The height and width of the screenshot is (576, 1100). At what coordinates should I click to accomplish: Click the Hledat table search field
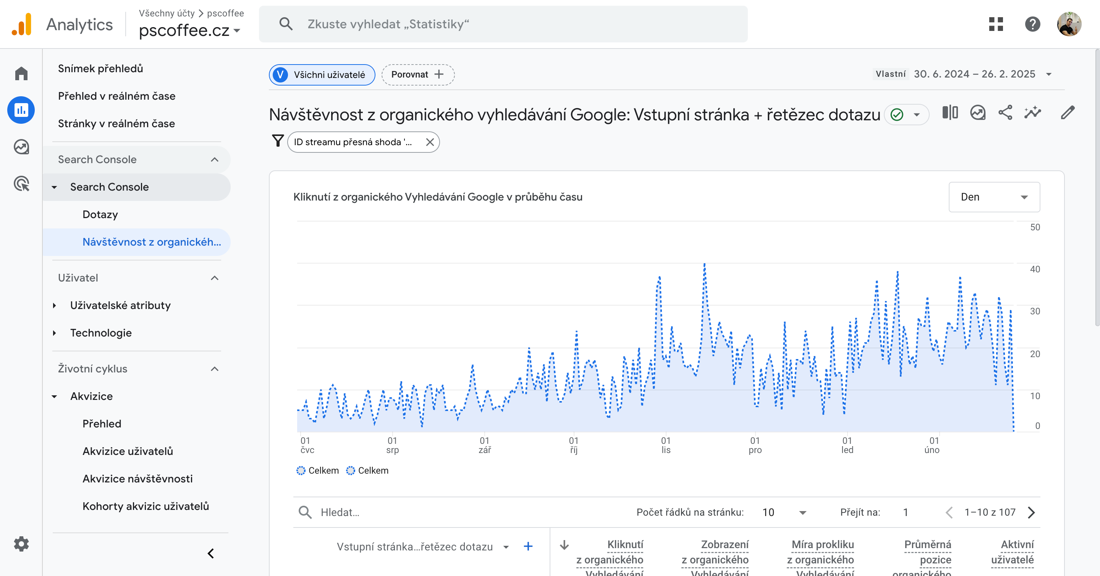384,512
